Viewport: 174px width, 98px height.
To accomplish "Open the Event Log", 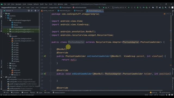I will pos(153,93).
